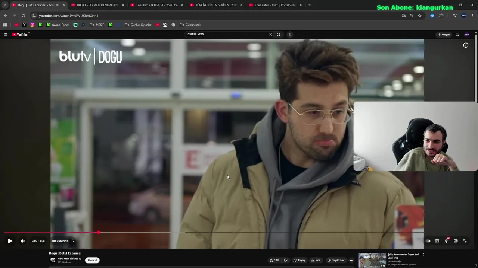Open the Extensions puzzle menu
This screenshot has width=478, height=268.
pos(441,16)
